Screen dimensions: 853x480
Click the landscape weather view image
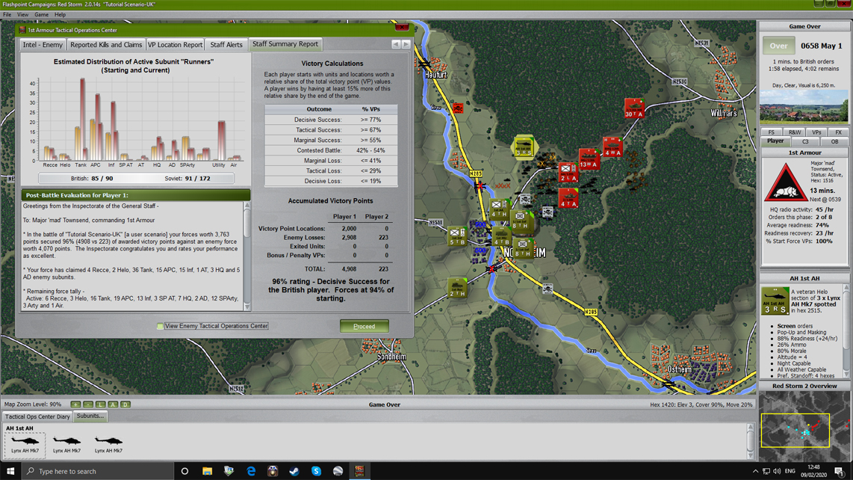[804, 107]
